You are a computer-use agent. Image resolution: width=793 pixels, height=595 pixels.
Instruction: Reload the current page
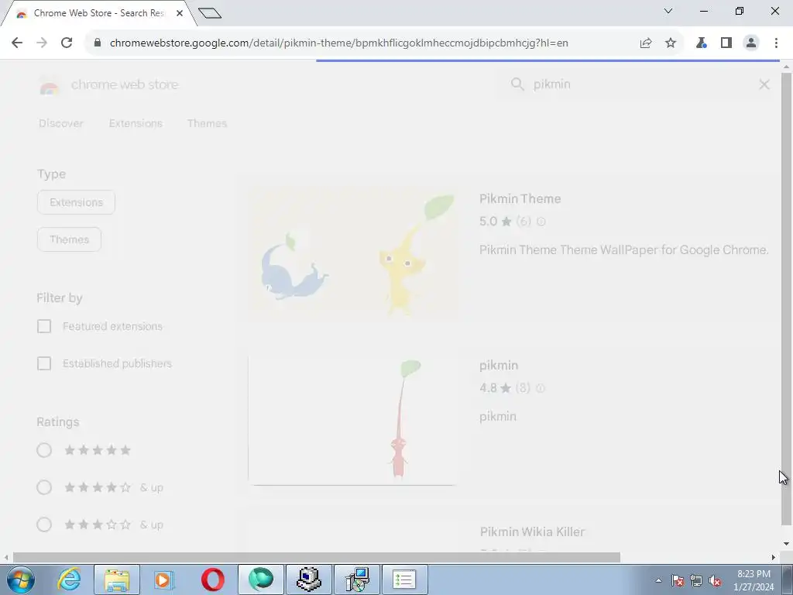point(67,43)
